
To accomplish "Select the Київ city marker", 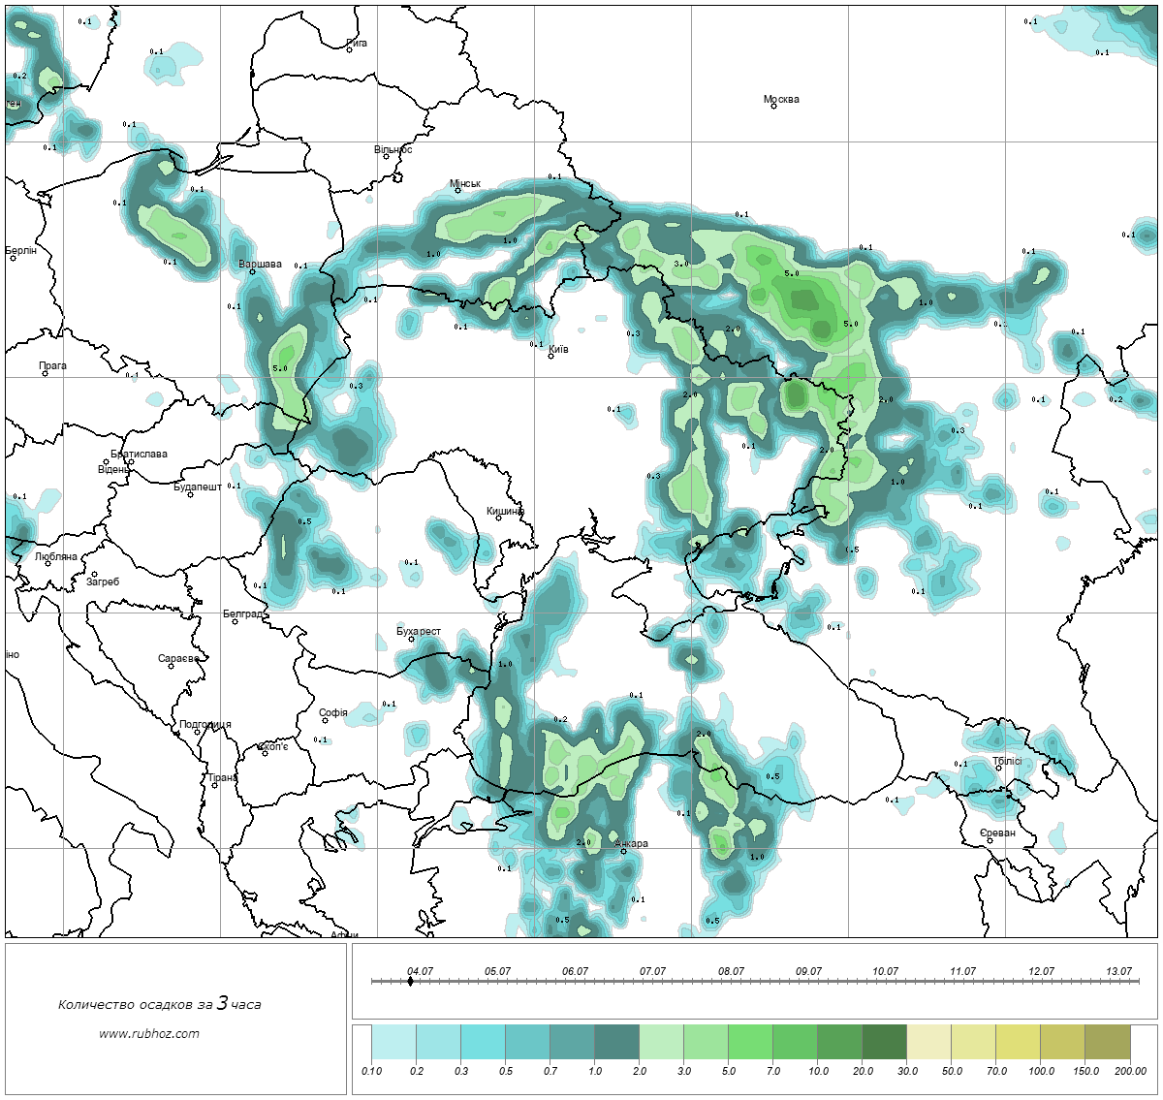I will pos(550,356).
